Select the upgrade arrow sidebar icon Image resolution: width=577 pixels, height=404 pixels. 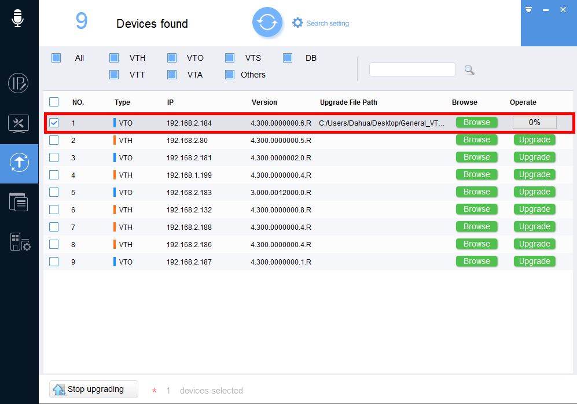pyautogui.click(x=19, y=163)
